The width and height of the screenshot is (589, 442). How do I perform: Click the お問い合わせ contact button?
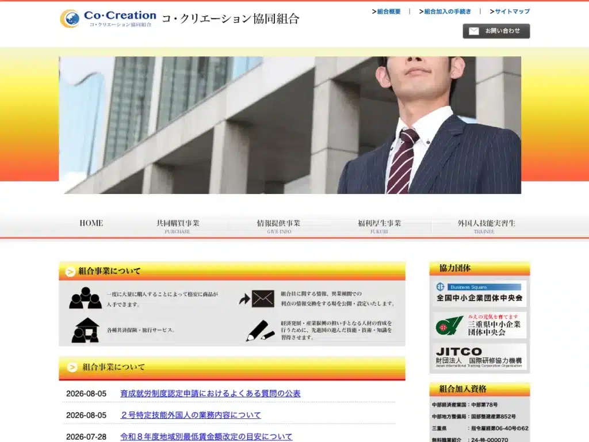coord(496,31)
